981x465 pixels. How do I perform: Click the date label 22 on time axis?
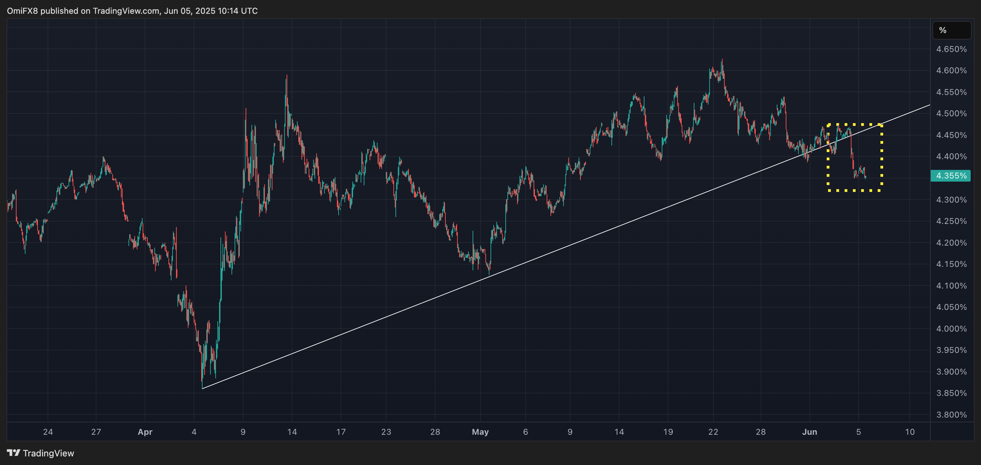pyautogui.click(x=713, y=432)
